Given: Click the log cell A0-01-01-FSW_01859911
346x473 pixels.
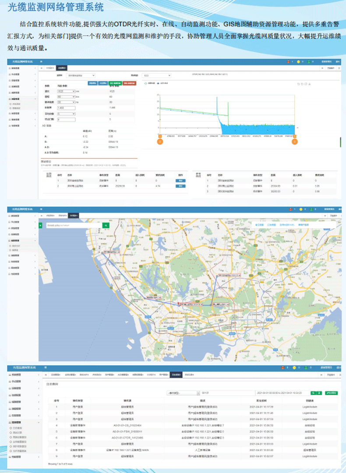Looking at the screenshot, I should tap(127, 432).
